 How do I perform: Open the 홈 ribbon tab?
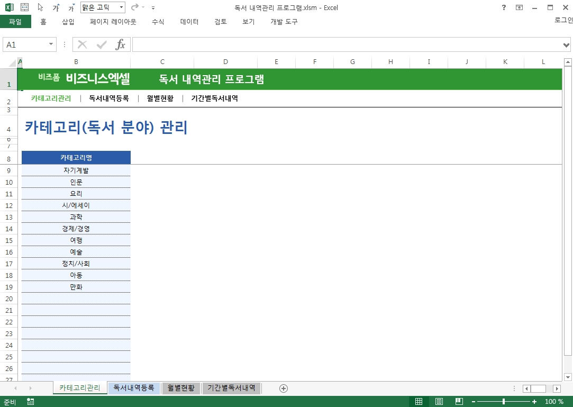click(x=43, y=22)
